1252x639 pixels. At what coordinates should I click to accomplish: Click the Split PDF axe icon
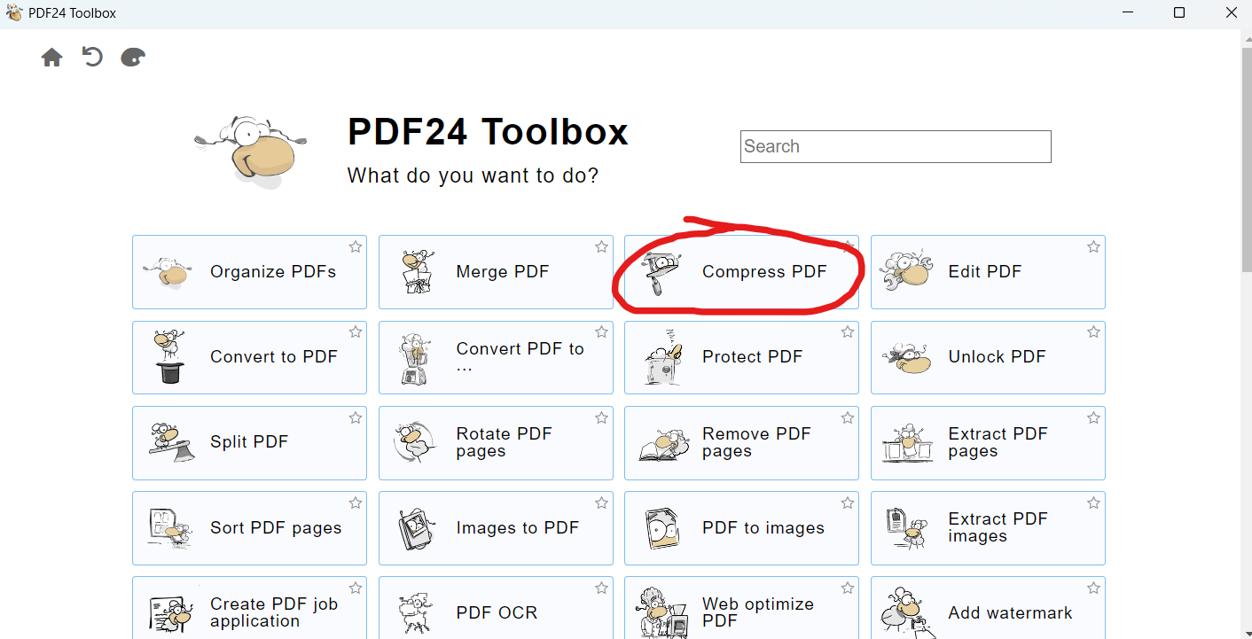pyautogui.click(x=170, y=442)
